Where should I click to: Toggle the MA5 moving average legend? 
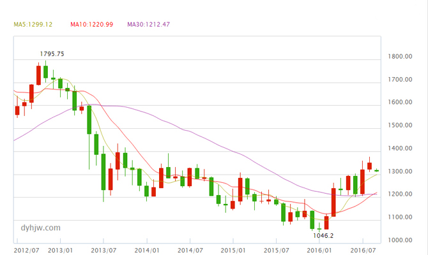point(33,24)
